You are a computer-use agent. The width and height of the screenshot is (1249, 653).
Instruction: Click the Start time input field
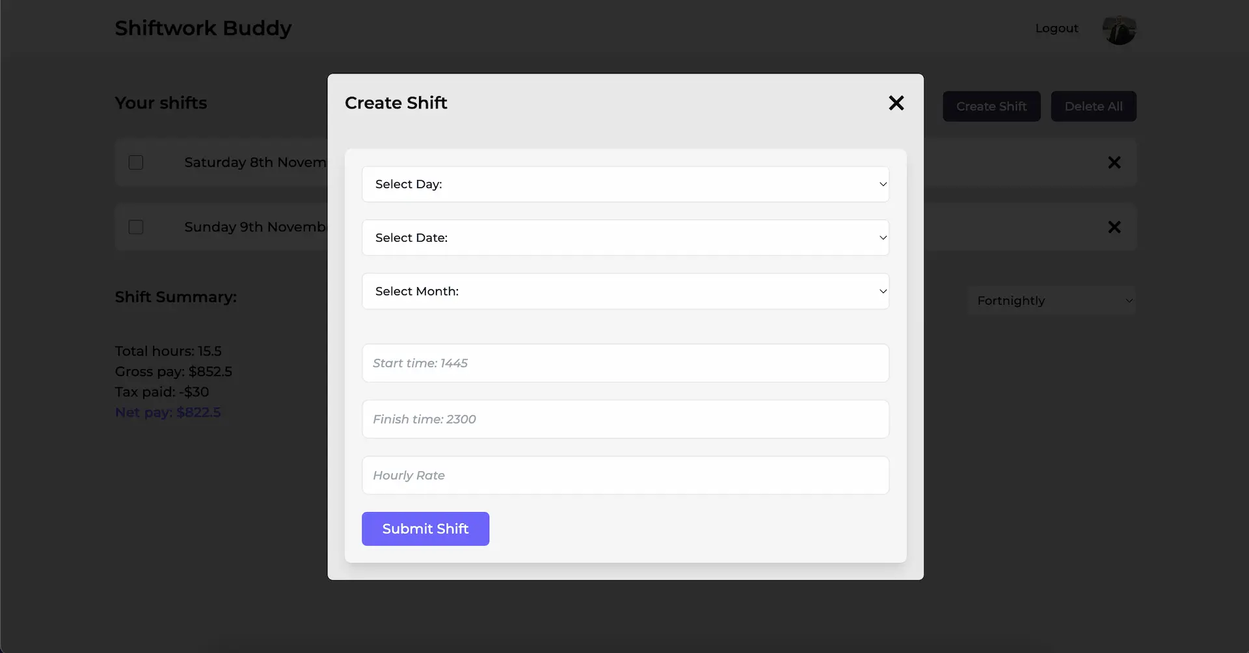(625, 363)
